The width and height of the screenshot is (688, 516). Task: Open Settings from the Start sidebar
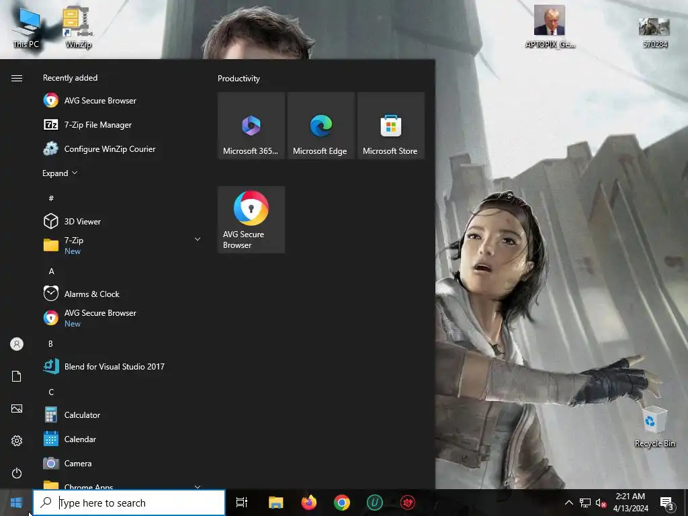pyautogui.click(x=17, y=441)
